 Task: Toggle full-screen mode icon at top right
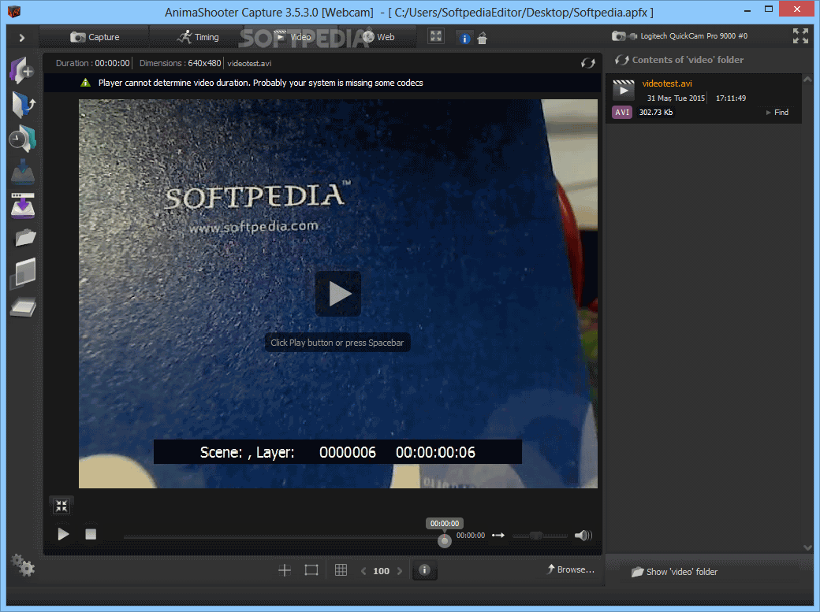(800, 35)
